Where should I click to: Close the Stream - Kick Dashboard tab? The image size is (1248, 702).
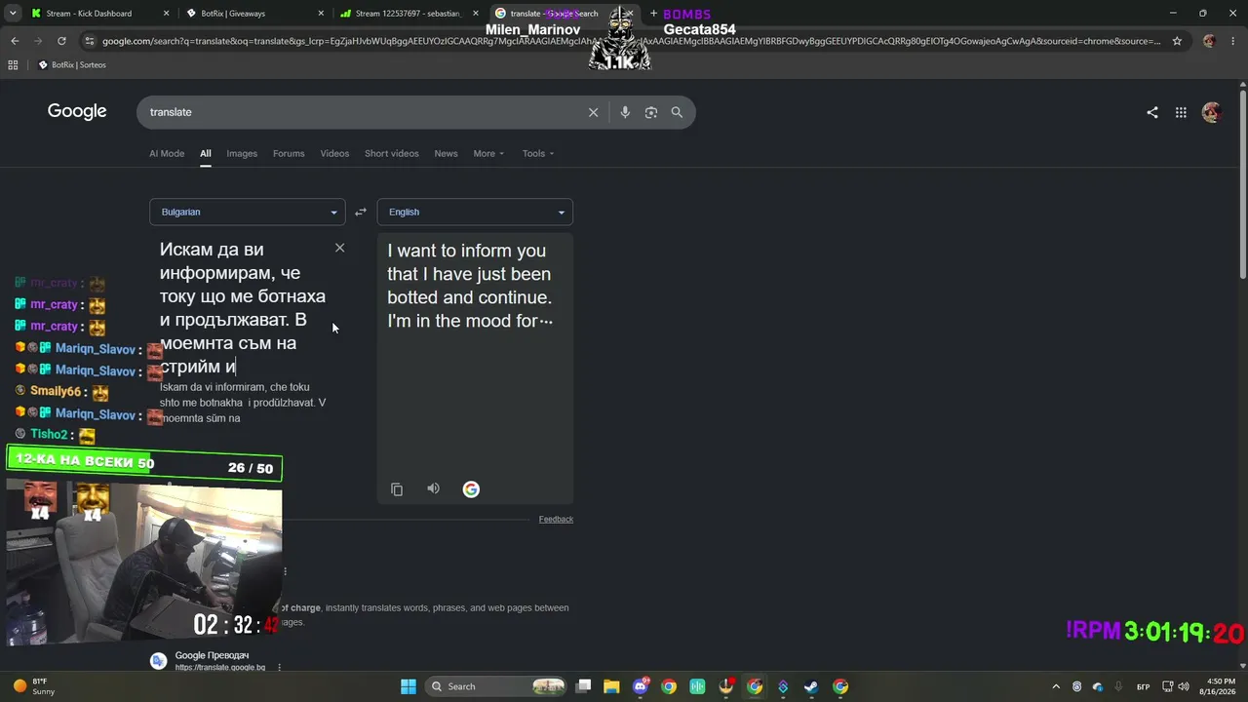pyautogui.click(x=166, y=14)
